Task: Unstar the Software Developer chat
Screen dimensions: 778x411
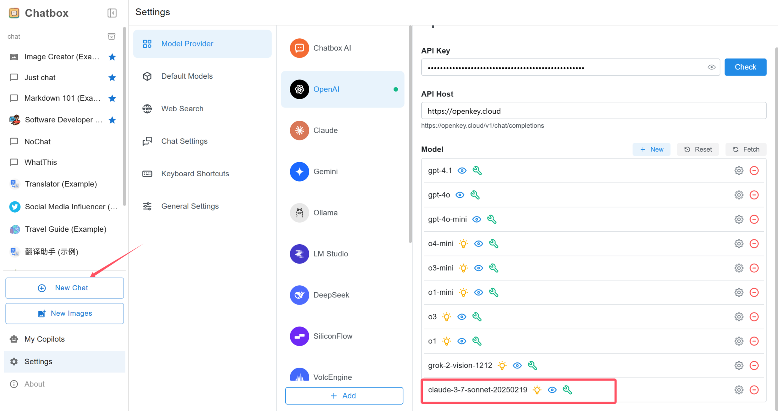Action: coord(112,120)
